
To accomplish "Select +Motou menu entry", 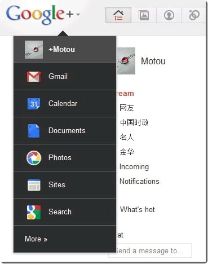I will (x=65, y=50).
